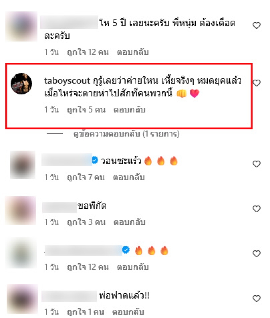
Task: Like the comment about 5 ปี
Action: pyautogui.click(x=256, y=25)
